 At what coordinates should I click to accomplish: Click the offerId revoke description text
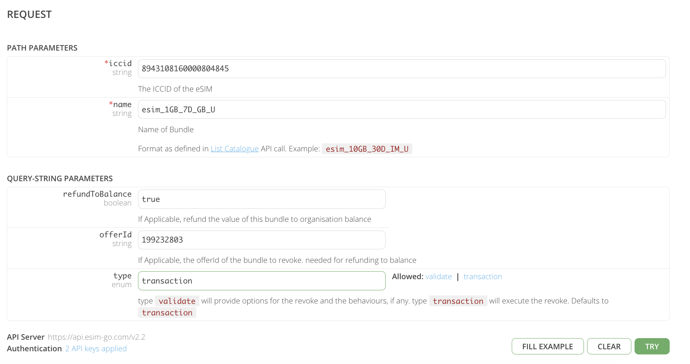277,260
